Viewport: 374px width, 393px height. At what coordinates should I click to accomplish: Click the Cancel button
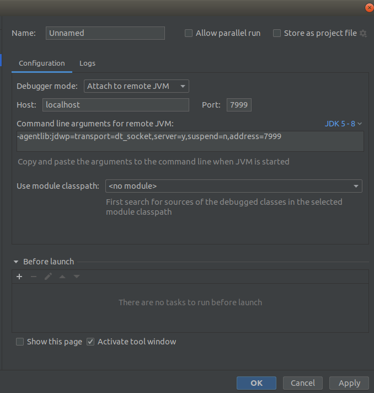[x=303, y=383]
